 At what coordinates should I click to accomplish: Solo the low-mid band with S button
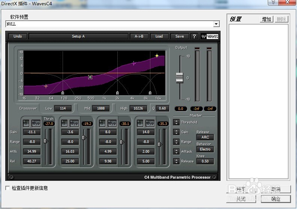[64, 123]
